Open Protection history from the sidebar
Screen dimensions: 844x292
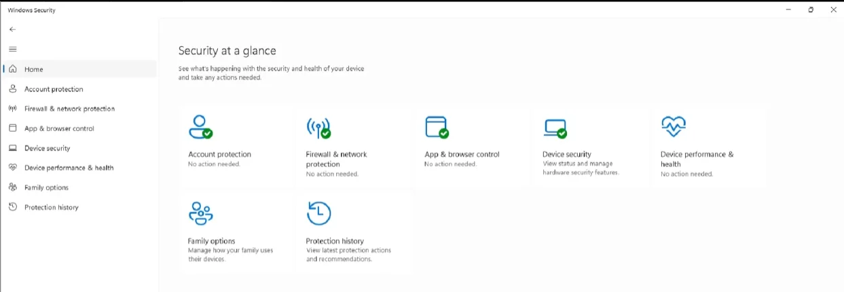[x=79, y=207]
